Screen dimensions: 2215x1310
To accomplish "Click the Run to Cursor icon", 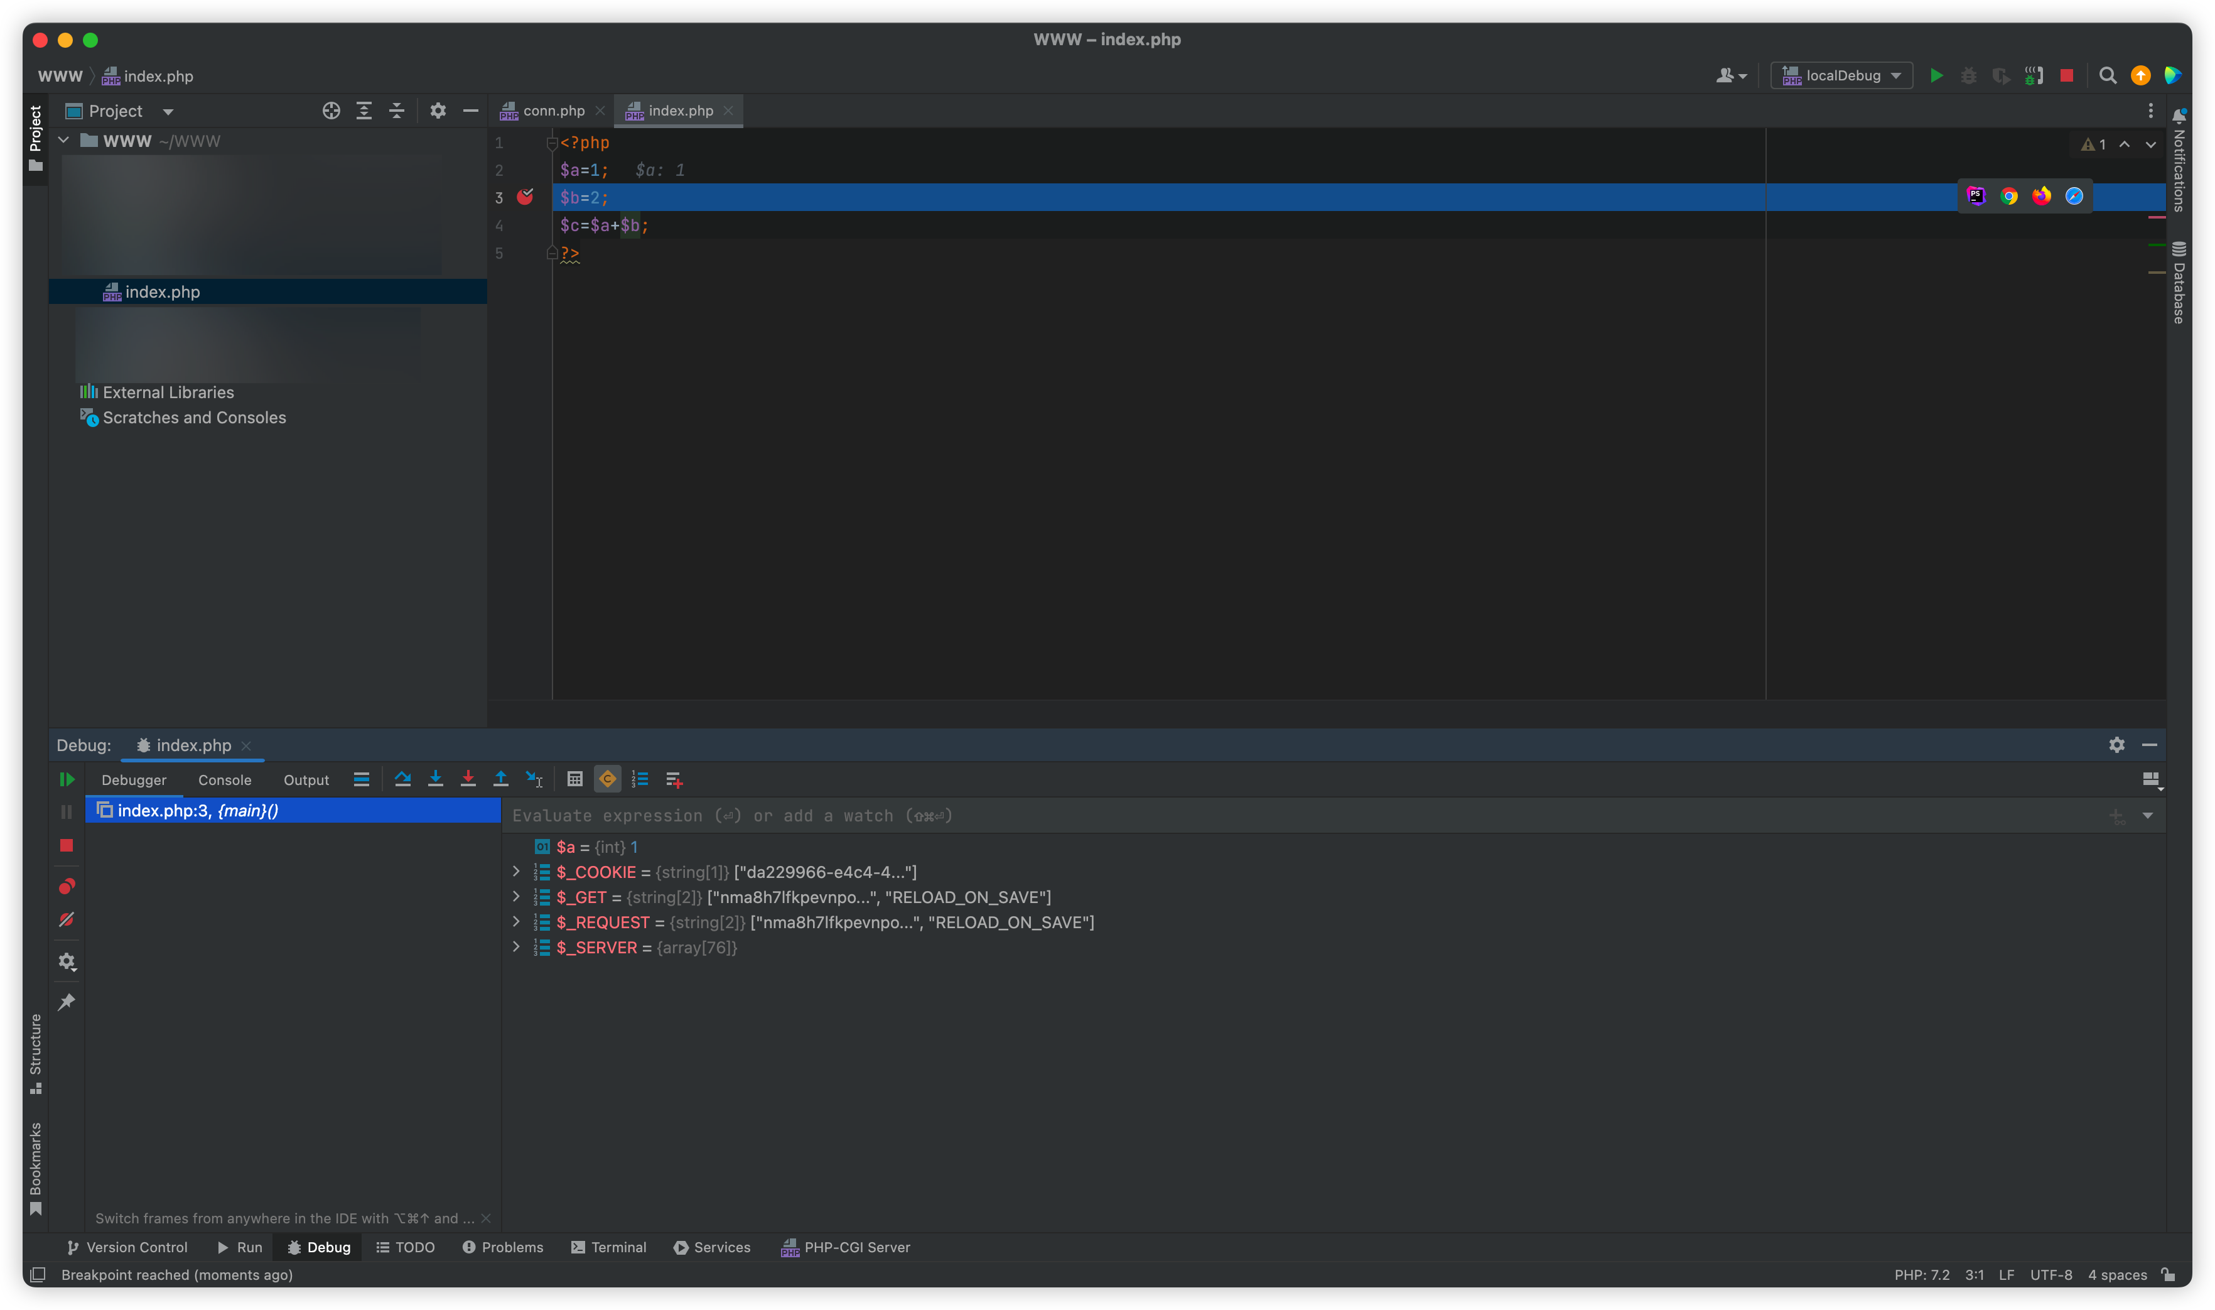I will pos(534,779).
